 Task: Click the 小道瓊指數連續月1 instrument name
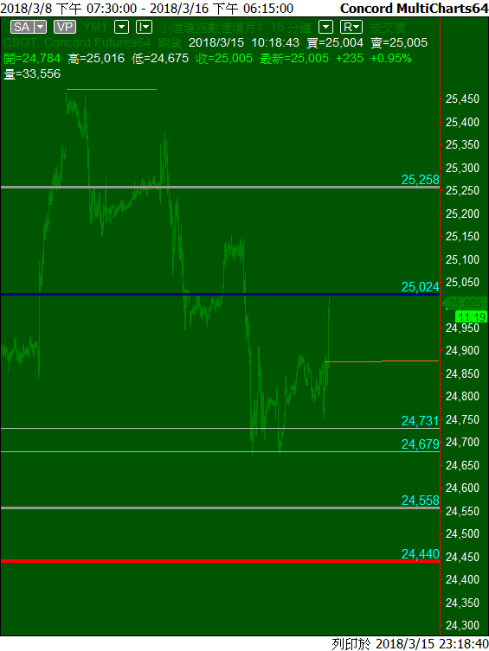click(x=211, y=28)
